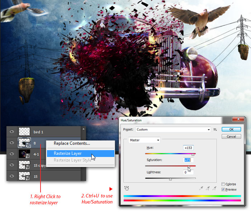Toggle visibility of 15 copy layer
The width and height of the screenshot is (251, 215).
click(12, 165)
